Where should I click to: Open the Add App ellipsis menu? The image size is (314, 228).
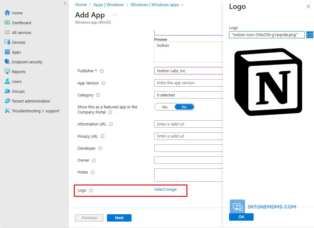click(115, 15)
